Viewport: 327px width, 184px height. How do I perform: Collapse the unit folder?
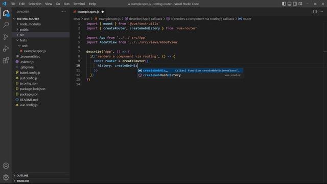tap(41, 45)
